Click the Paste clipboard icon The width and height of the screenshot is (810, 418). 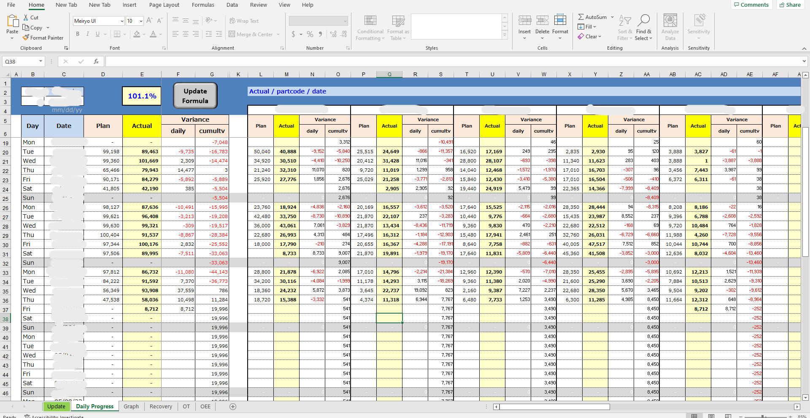click(x=12, y=21)
